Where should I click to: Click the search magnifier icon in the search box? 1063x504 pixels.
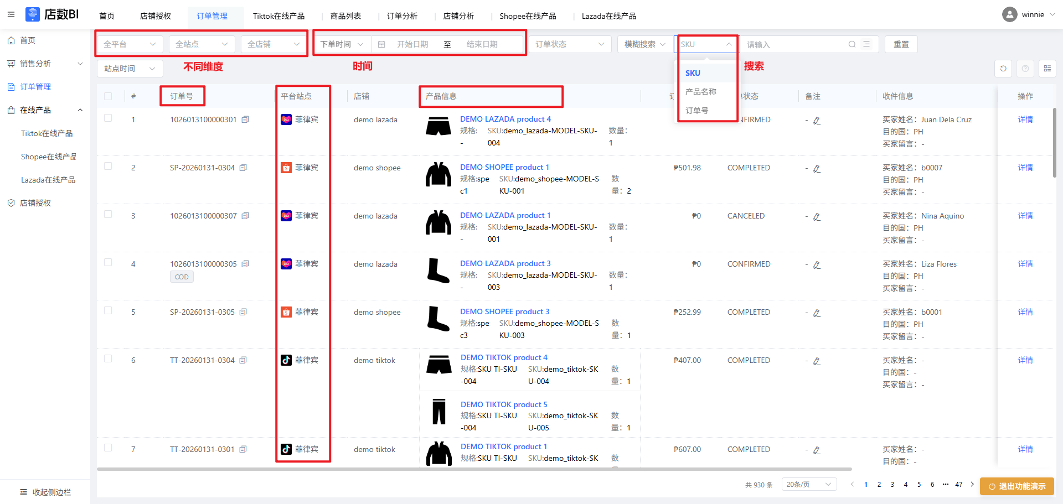tap(852, 44)
